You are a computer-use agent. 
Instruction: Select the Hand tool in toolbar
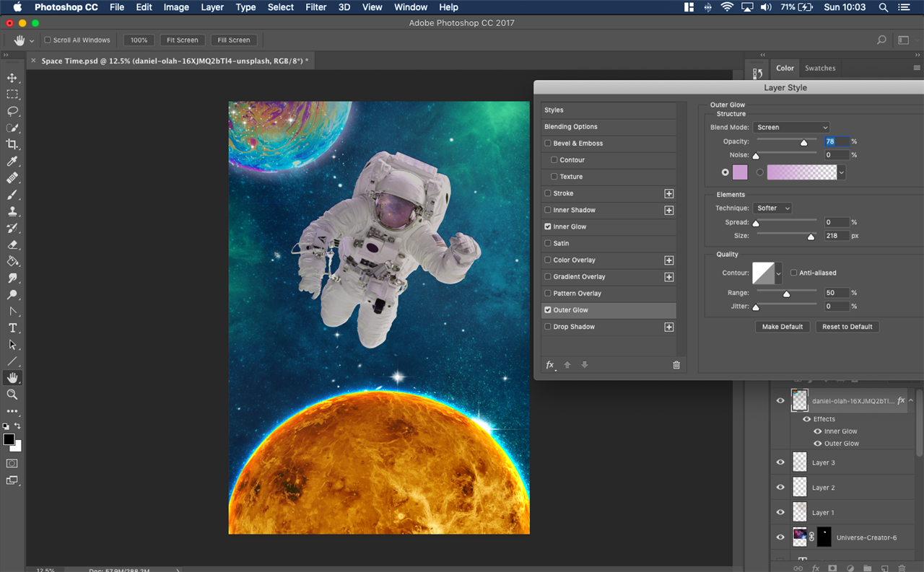pos(12,378)
